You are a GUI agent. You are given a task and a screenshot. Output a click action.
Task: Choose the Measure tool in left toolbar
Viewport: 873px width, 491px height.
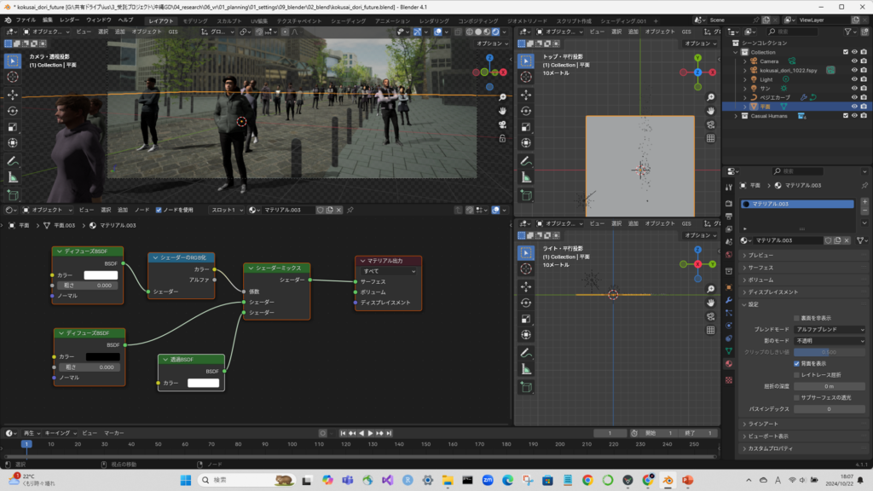13,177
